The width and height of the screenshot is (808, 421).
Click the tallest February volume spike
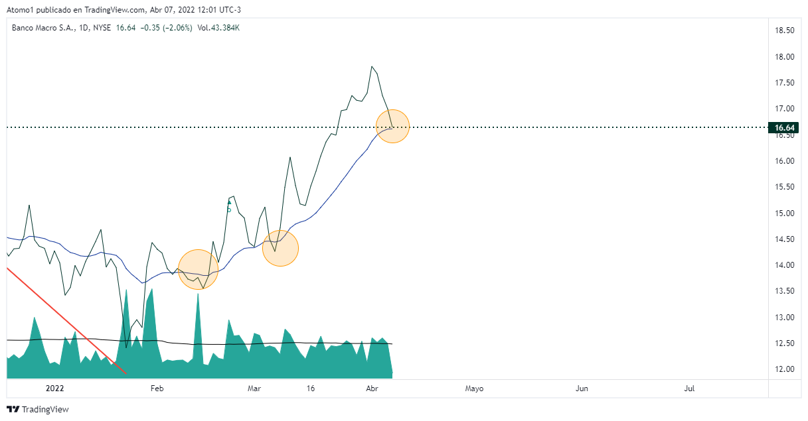(198, 297)
